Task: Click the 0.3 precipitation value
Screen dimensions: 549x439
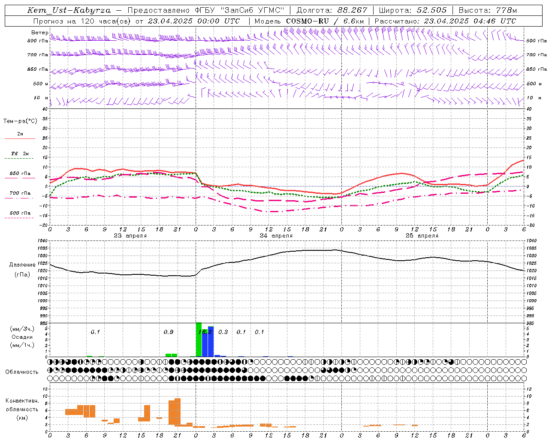Action: tap(223, 332)
